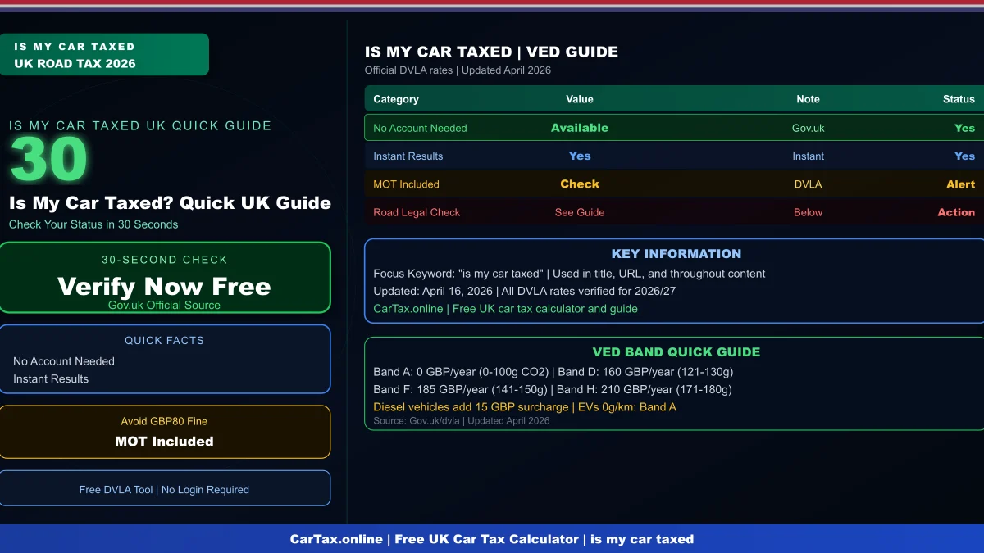
Task: Click the Quick Facts panel
Action: 166,359
